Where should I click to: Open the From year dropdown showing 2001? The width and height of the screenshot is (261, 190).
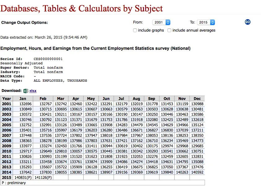pyautogui.click(x=161, y=22)
